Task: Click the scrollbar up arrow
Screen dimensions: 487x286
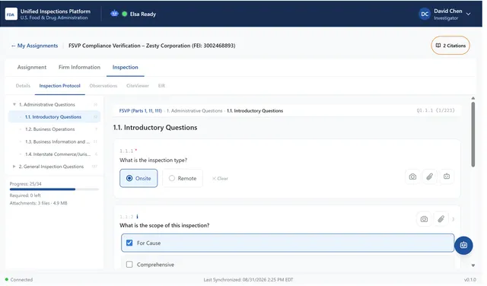Action: tap(473, 98)
